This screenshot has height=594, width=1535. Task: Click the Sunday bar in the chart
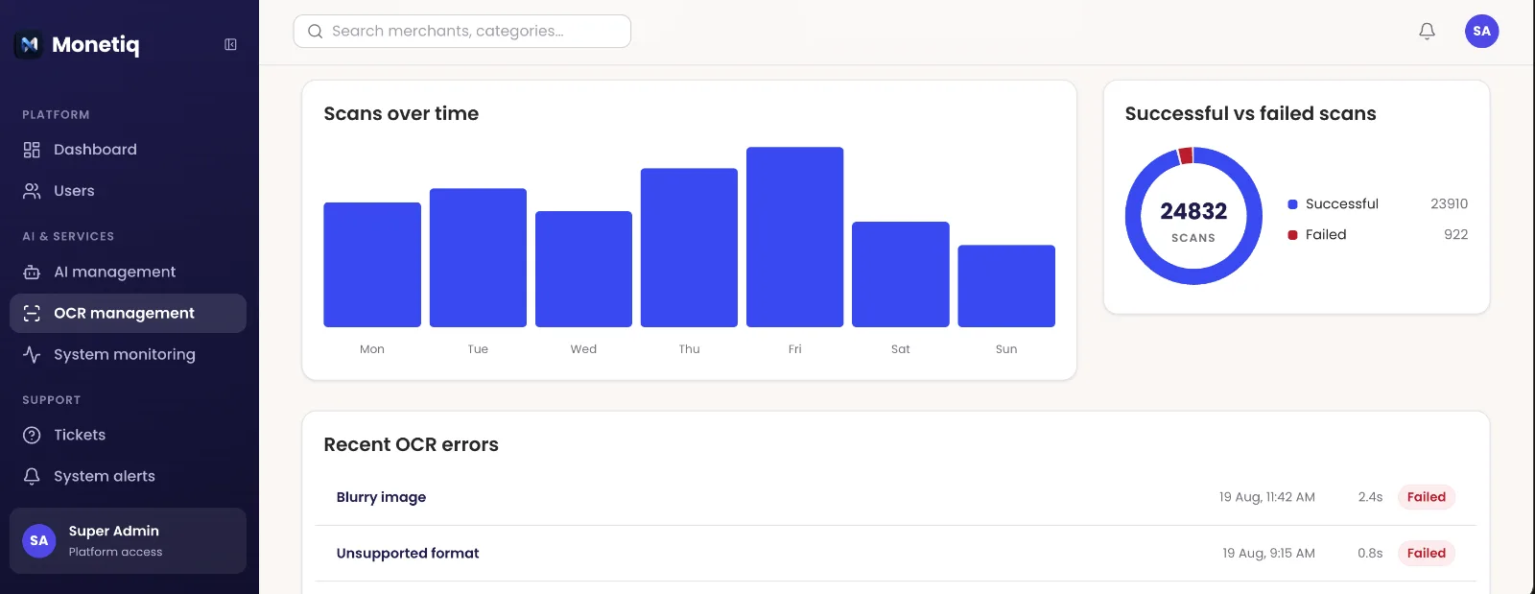[x=1006, y=286]
